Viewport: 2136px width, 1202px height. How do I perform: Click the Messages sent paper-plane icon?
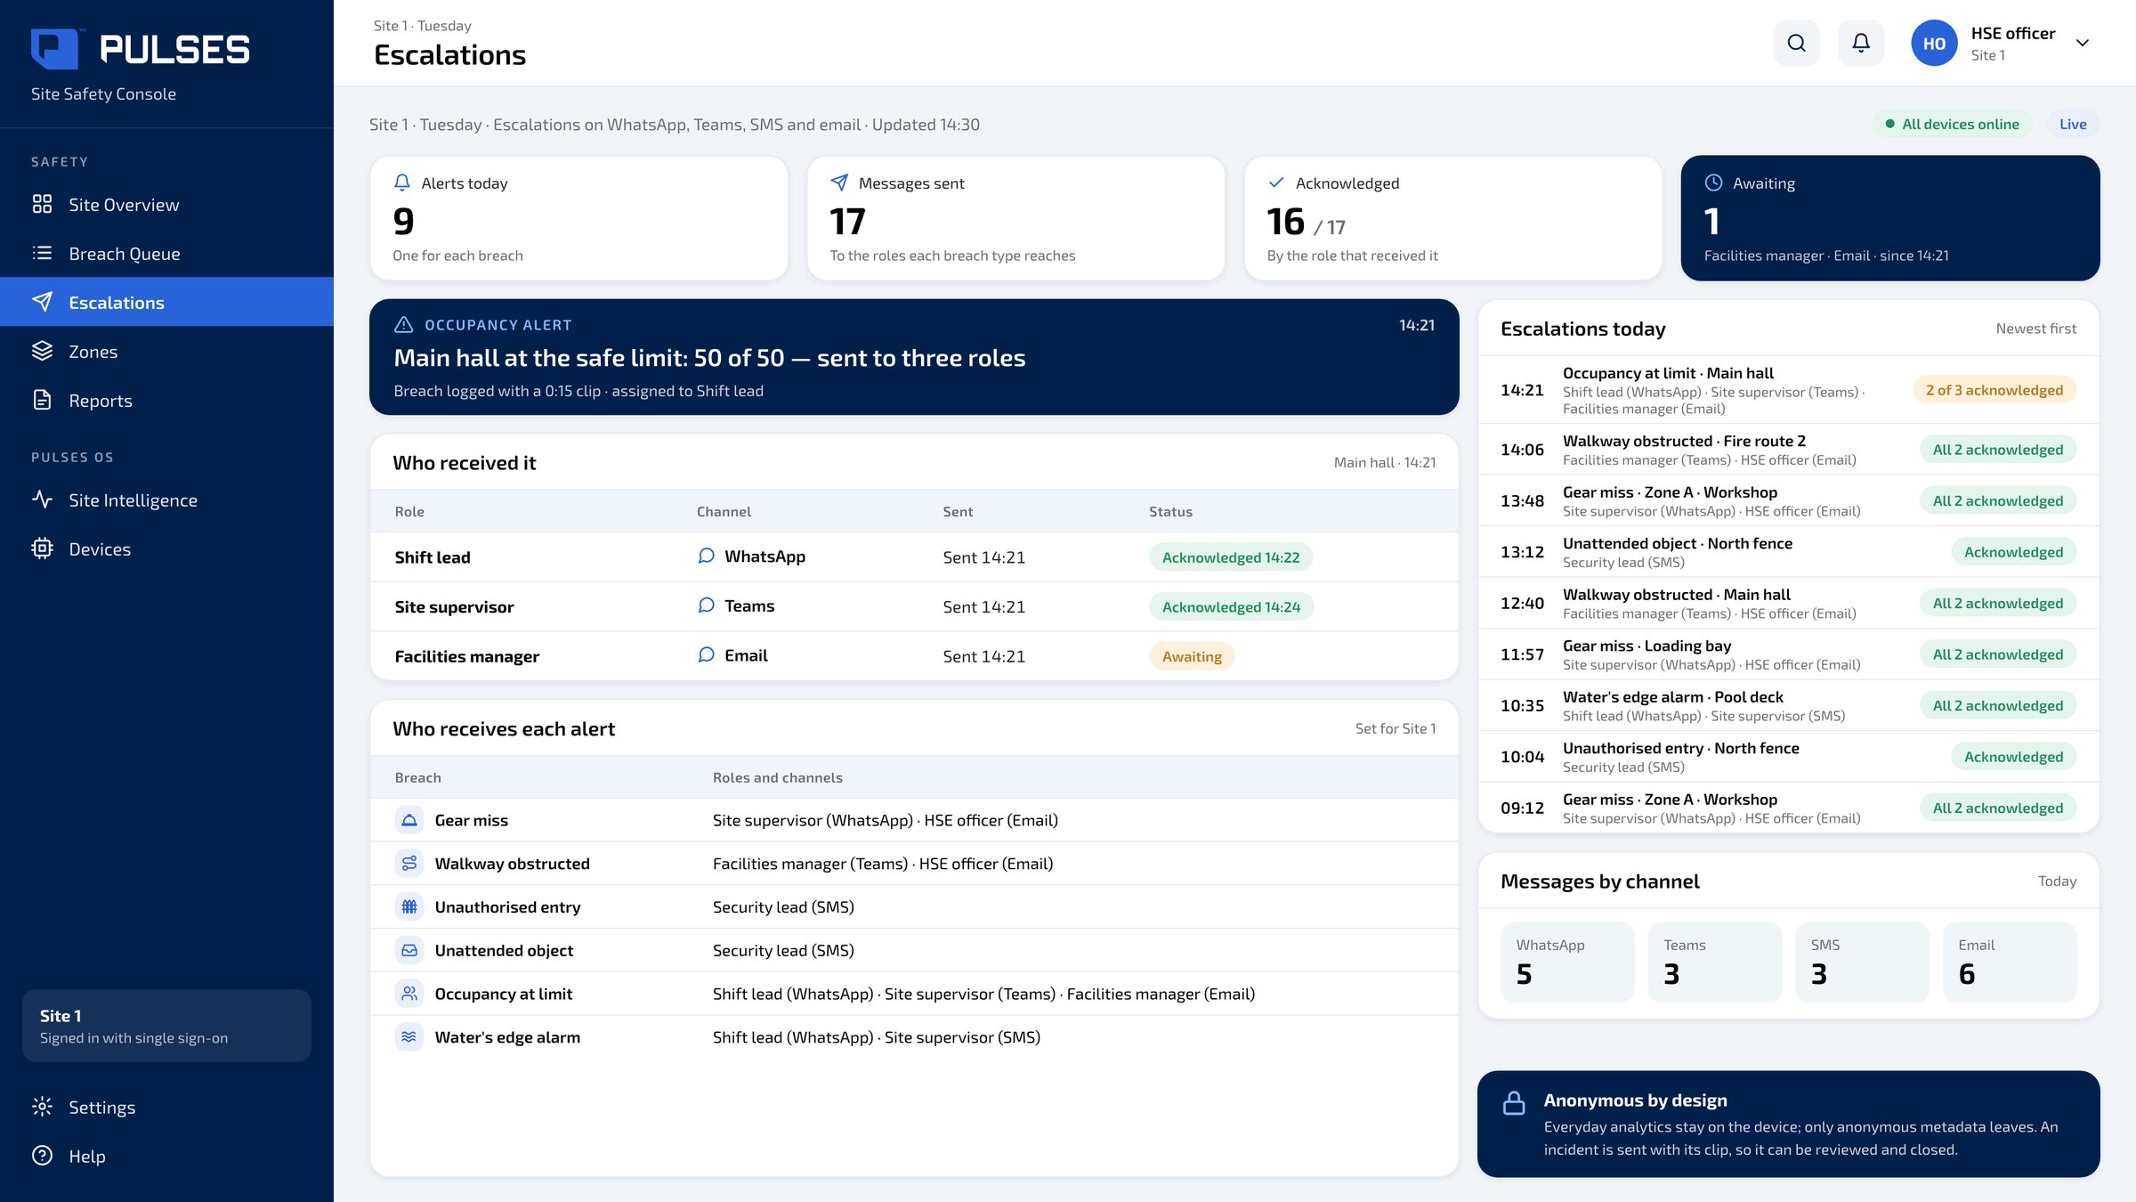coord(839,183)
